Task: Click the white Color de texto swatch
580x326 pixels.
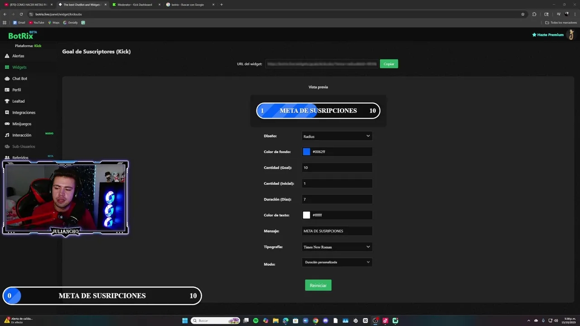Action: pyautogui.click(x=306, y=215)
